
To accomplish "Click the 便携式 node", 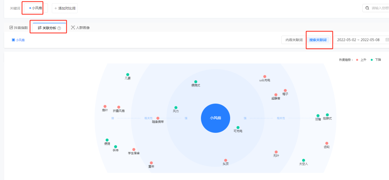I will 196,82.
